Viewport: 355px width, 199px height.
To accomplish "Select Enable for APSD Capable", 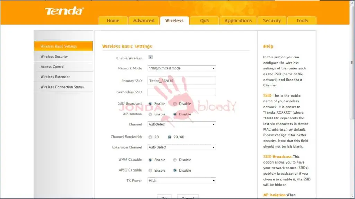I will 150,171.
